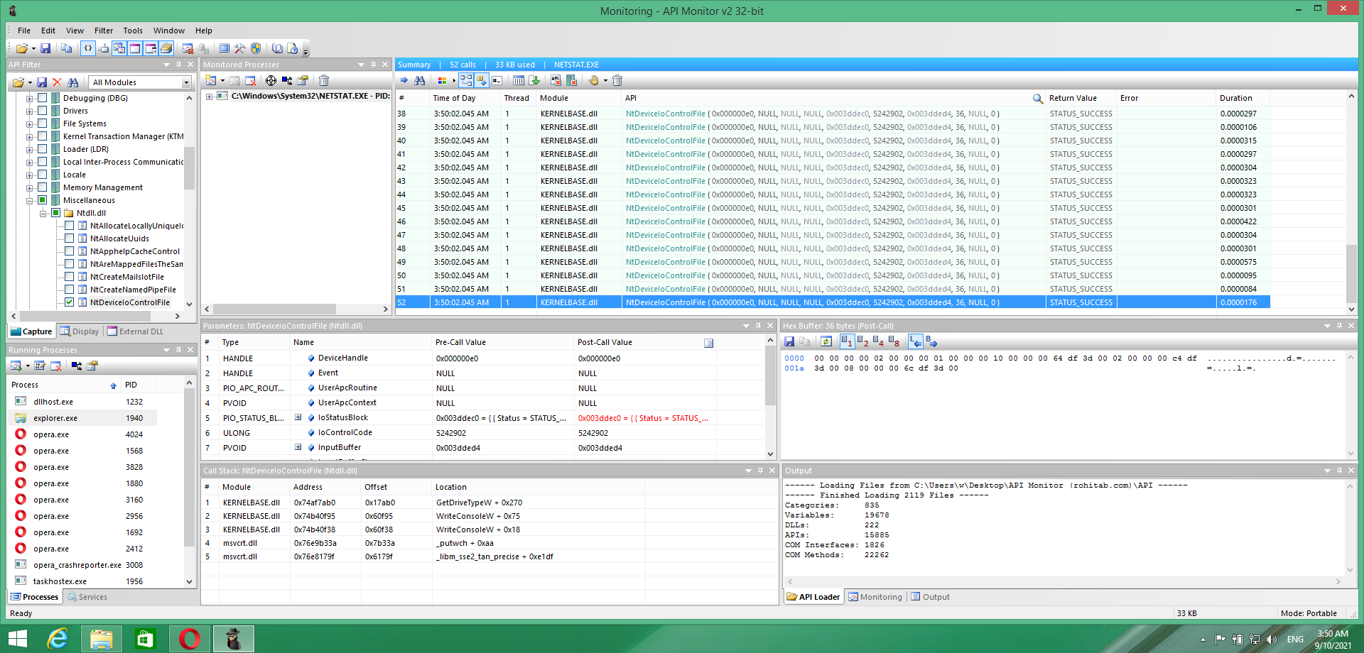
Task: Click the green arrow auto-scroll icon
Action: click(535, 80)
